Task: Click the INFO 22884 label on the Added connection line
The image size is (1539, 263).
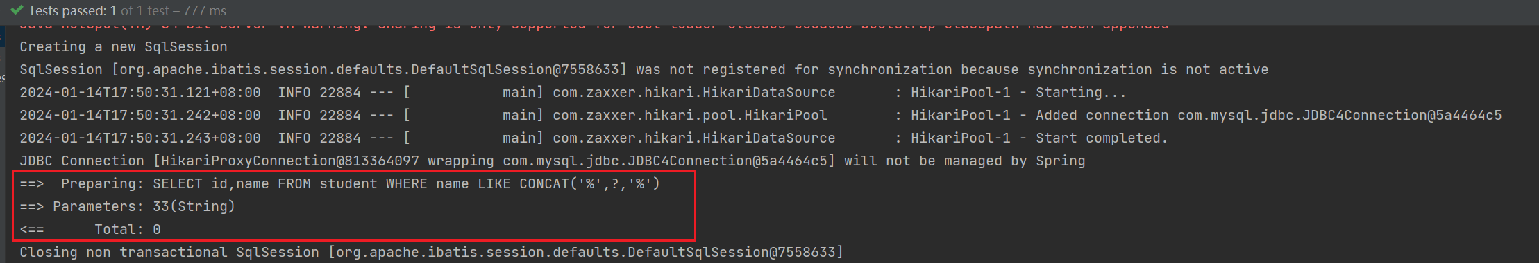Action: (x=319, y=115)
